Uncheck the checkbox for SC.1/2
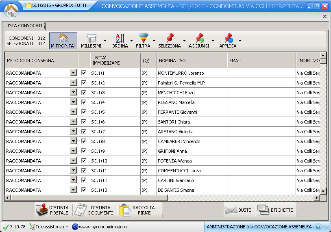Viewport: 331px width, 232px height. point(84,82)
